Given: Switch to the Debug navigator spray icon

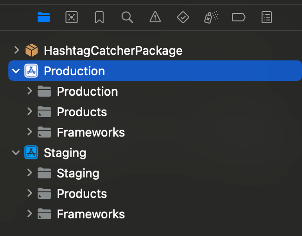Looking at the screenshot, I should (211, 17).
